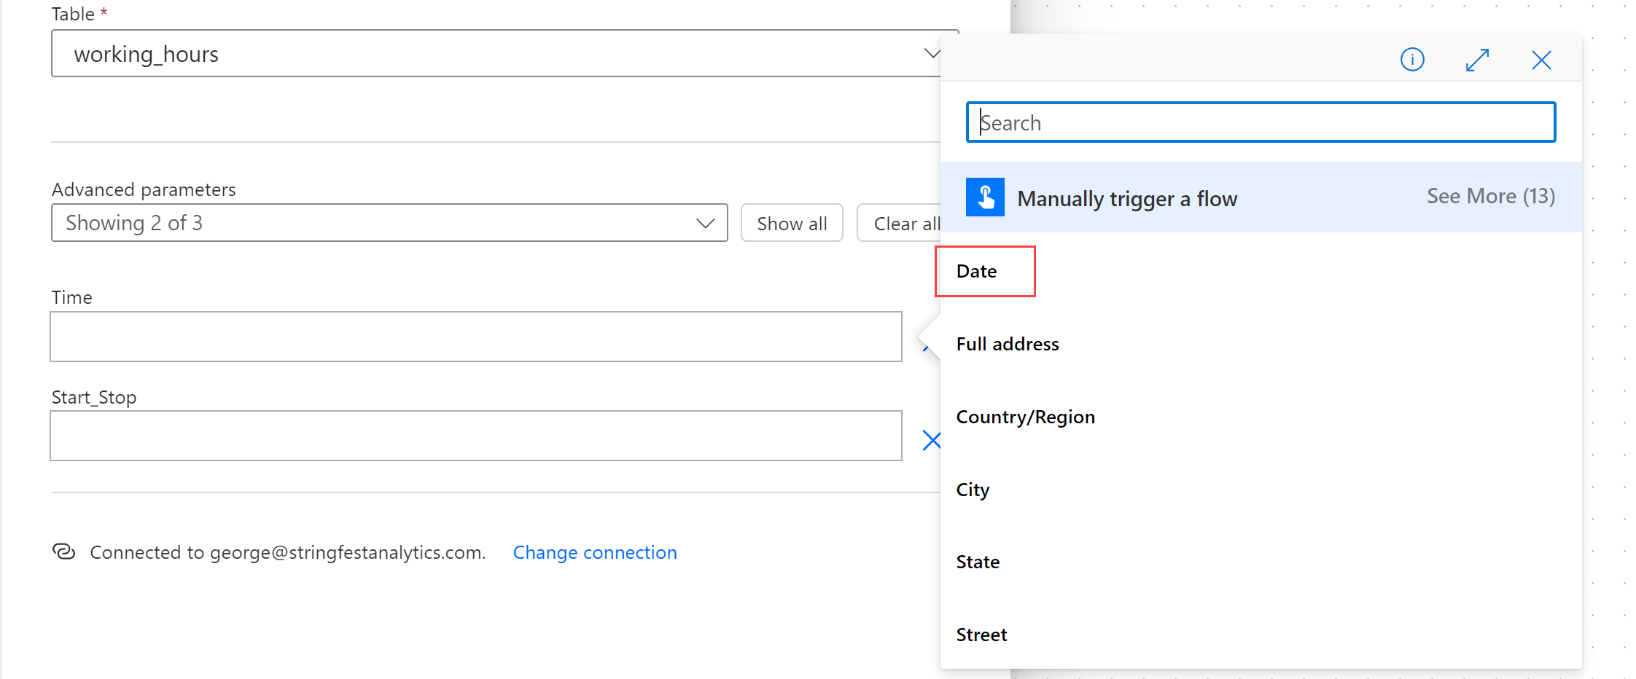The height and width of the screenshot is (679, 1636).
Task: Choose Country/Region from the list
Action: [x=1025, y=417]
